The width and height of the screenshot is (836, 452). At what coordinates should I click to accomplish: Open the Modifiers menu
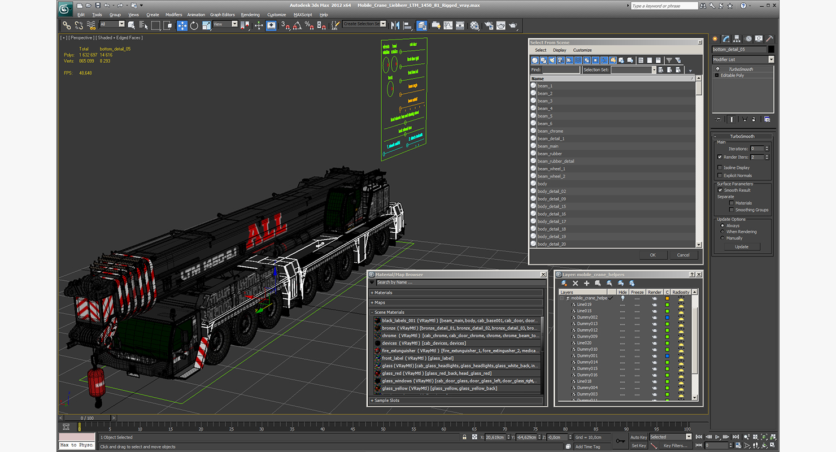(x=173, y=15)
